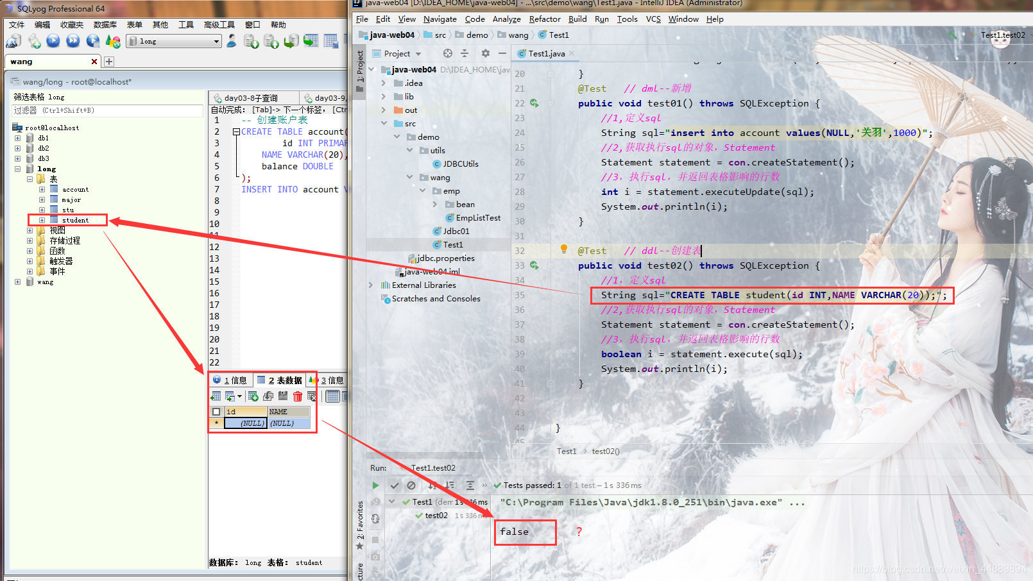Close Test1.java editor tab
Image resolution: width=1033 pixels, height=581 pixels.
[x=572, y=53]
